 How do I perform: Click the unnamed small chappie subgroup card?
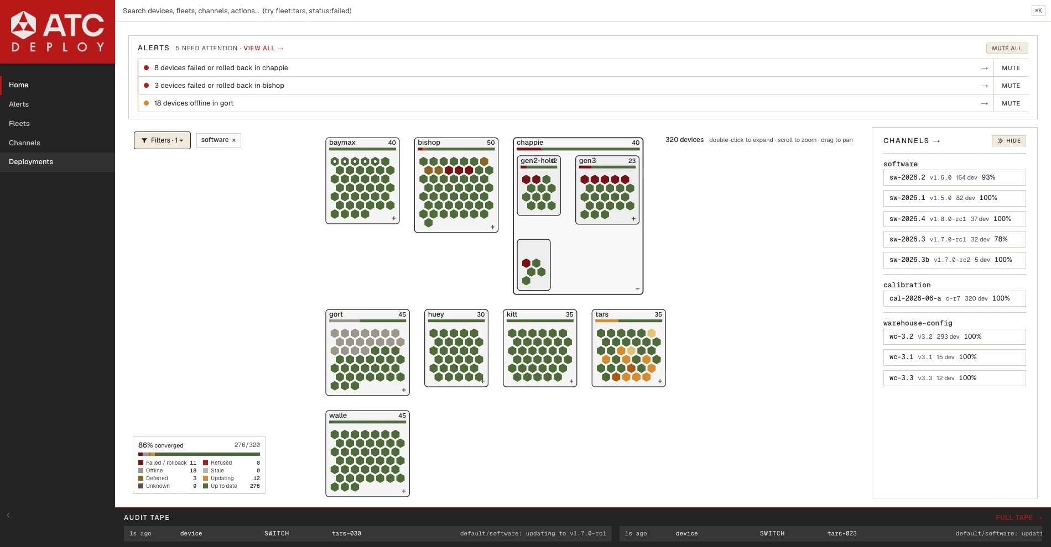click(x=534, y=265)
